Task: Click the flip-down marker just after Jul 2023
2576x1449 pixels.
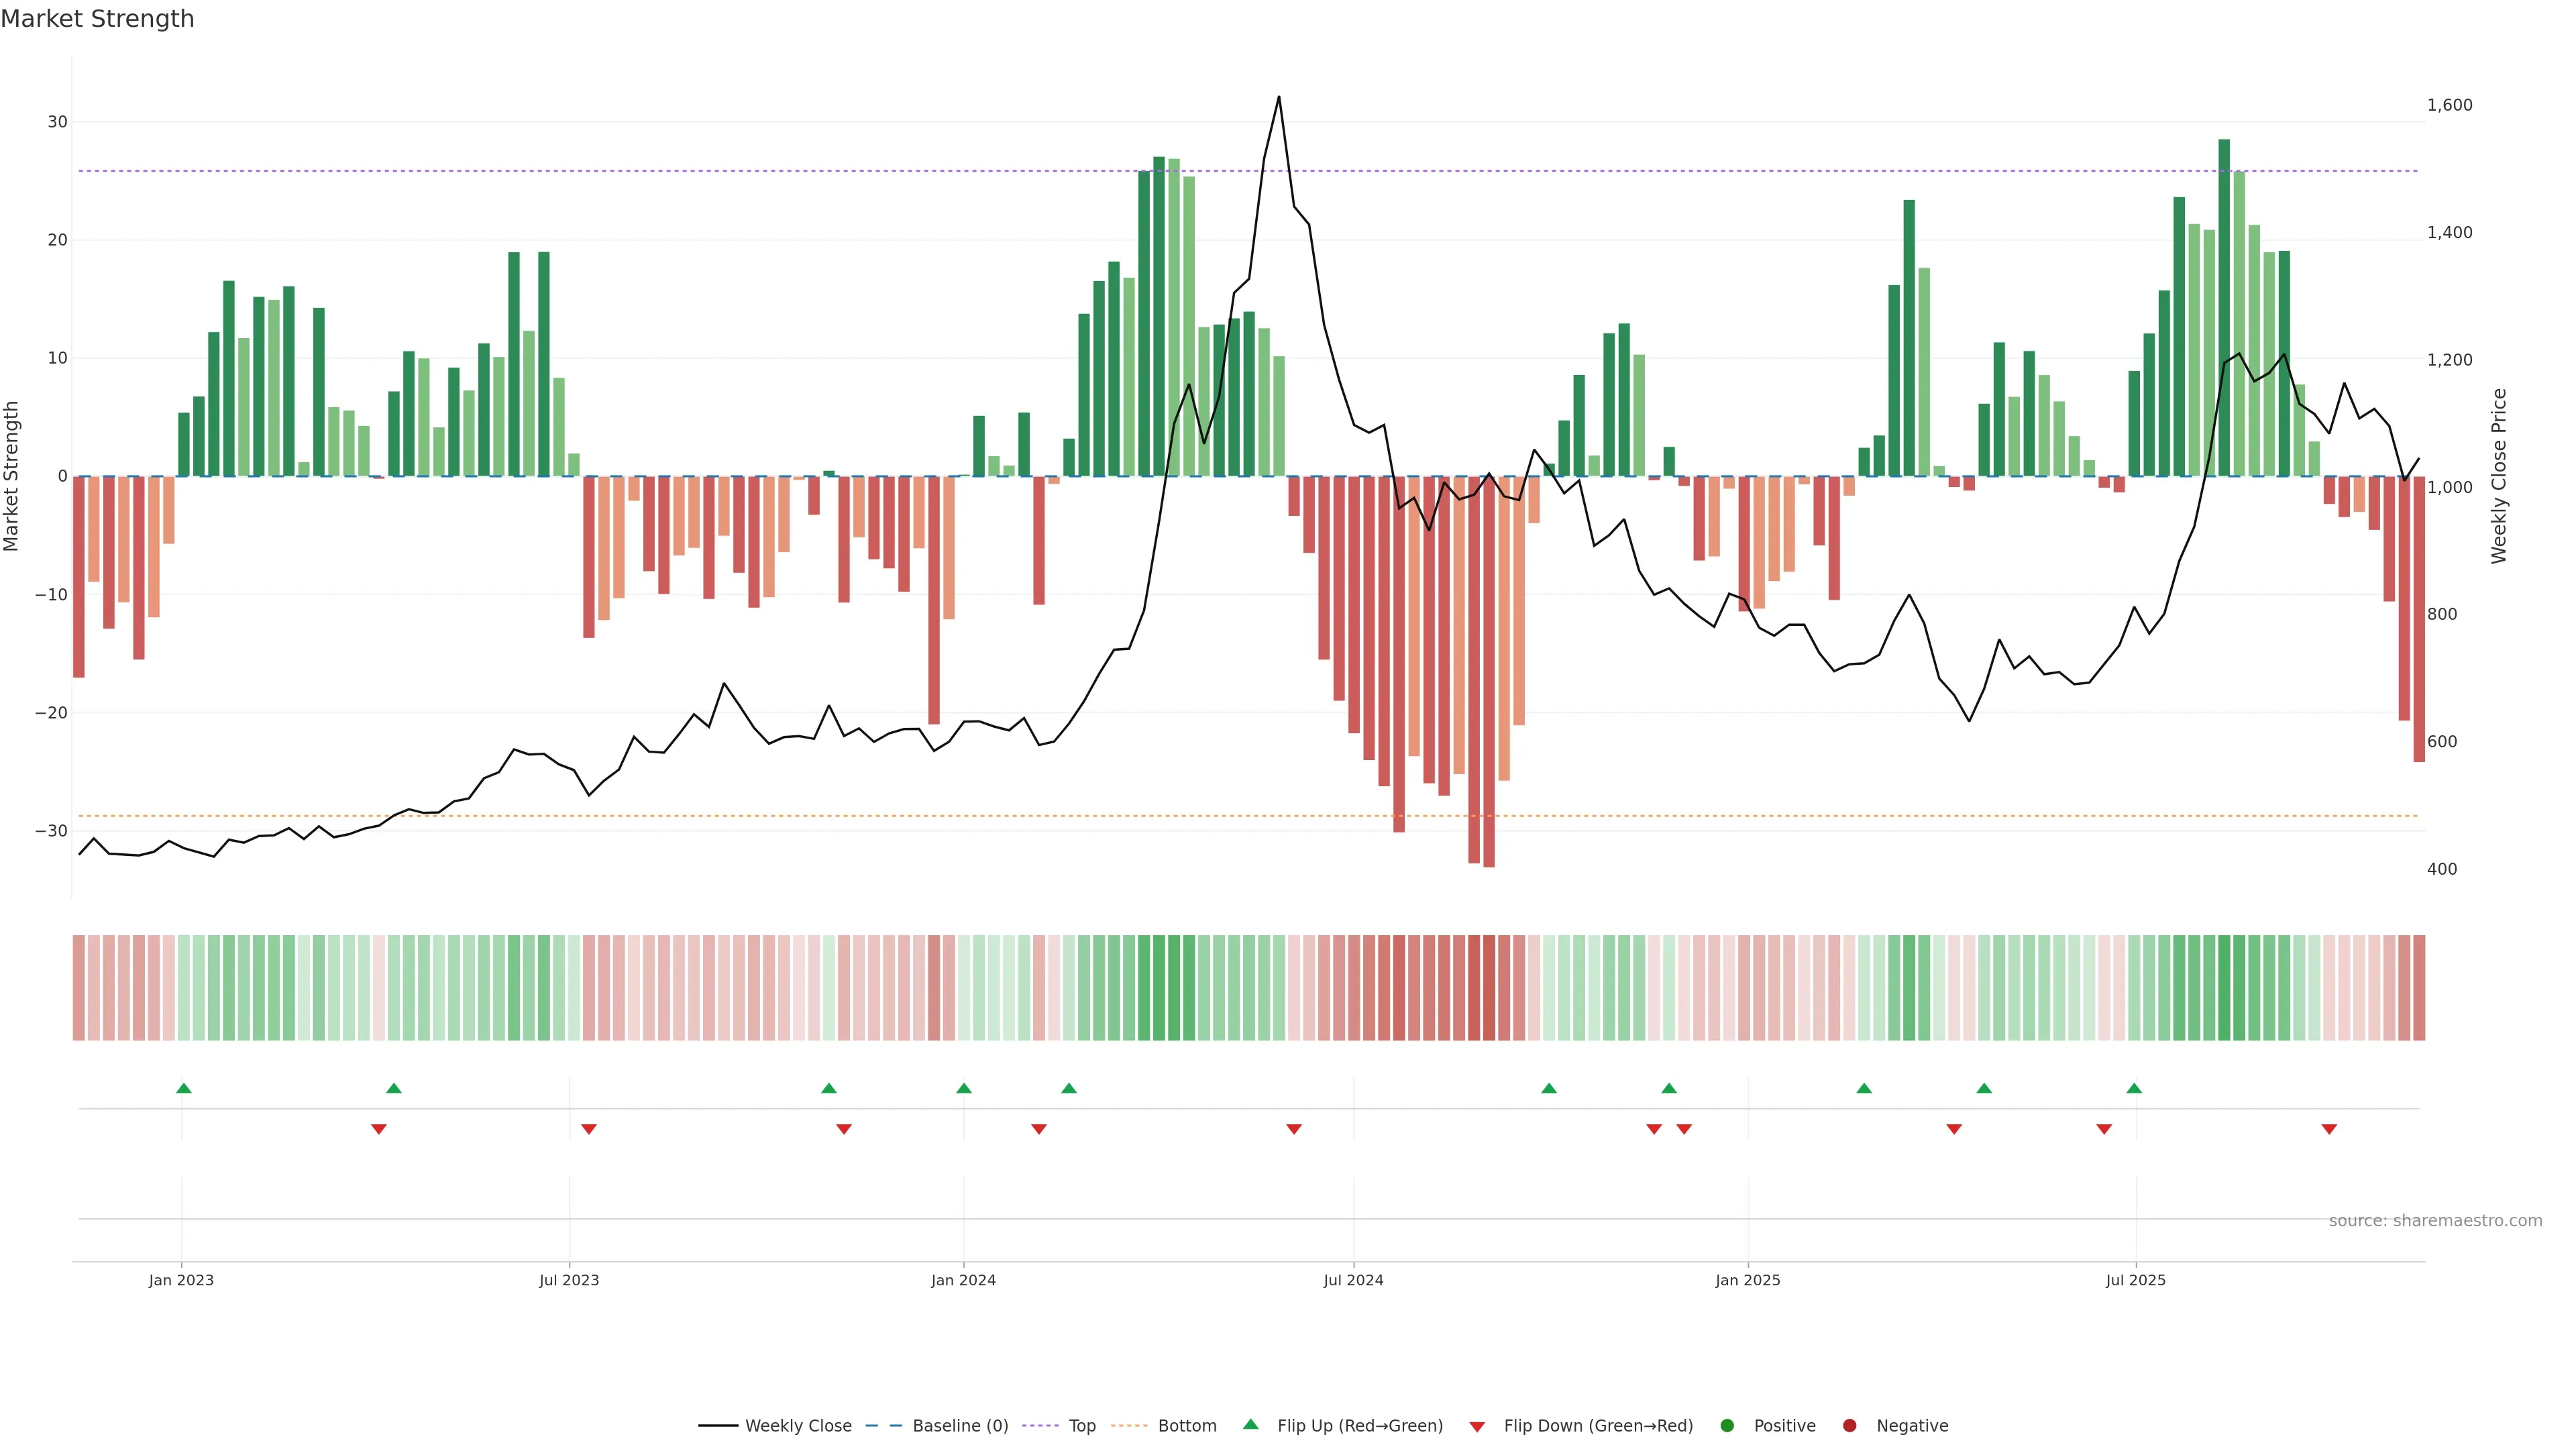Action: coord(589,1129)
